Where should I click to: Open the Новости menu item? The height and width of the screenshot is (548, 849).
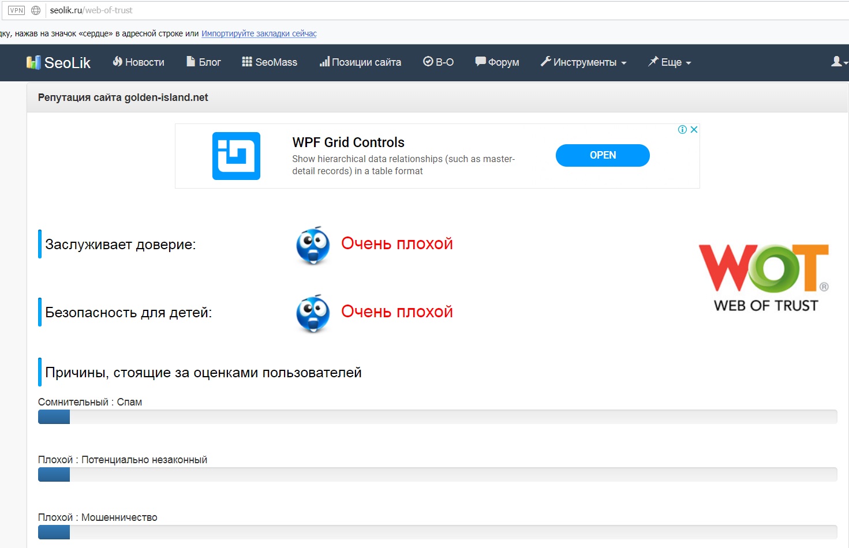(139, 62)
